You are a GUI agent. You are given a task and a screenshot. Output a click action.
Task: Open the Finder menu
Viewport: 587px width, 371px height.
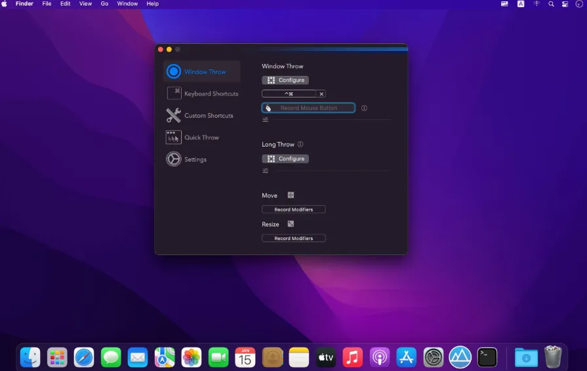click(24, 4)
